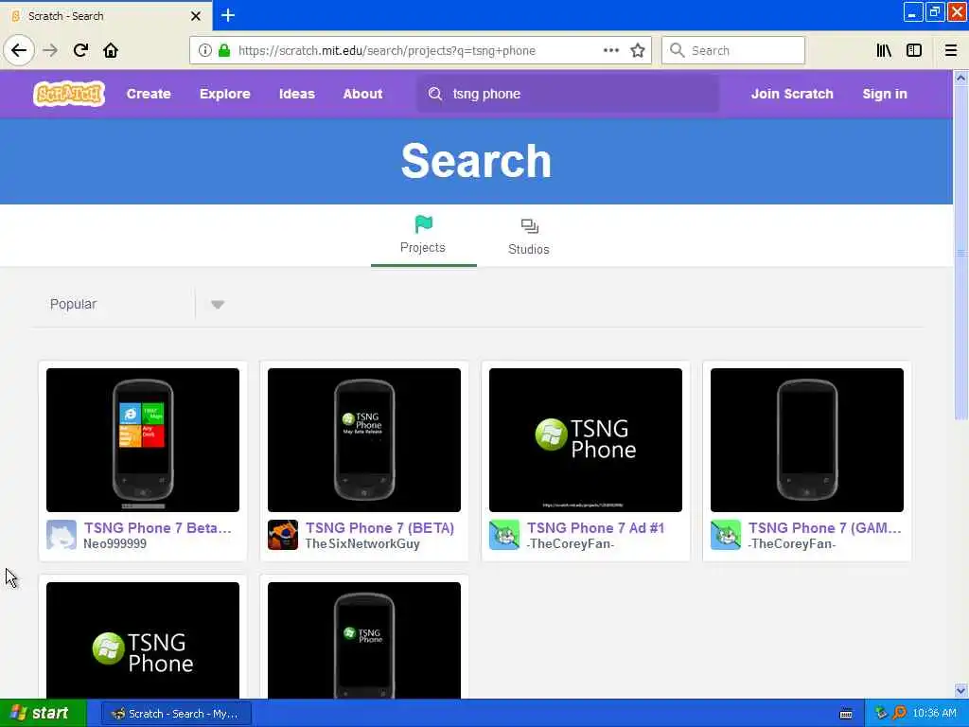Click the network connection tray icon
The image size is (969, 727).
[x=881, y=714]
